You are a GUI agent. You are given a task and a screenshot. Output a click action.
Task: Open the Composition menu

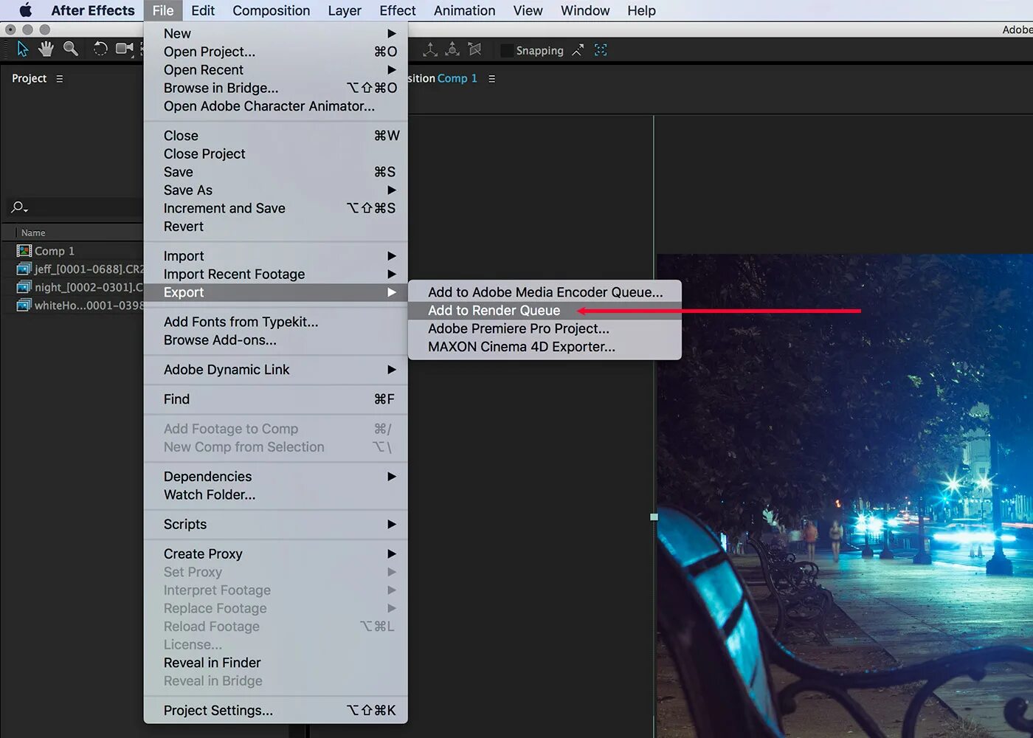click(271, 10)
